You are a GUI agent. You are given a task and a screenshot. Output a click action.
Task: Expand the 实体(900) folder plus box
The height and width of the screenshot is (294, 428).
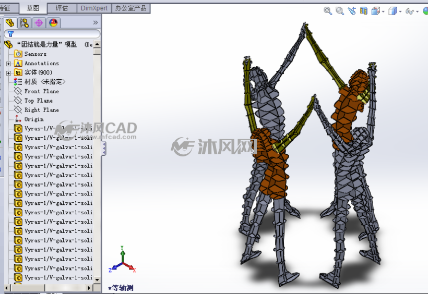(8, 73)
